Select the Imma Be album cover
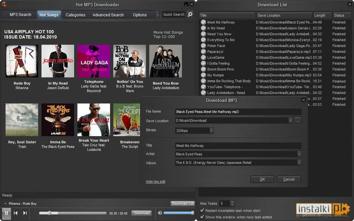354x221 pixels. tap(58, 120)
